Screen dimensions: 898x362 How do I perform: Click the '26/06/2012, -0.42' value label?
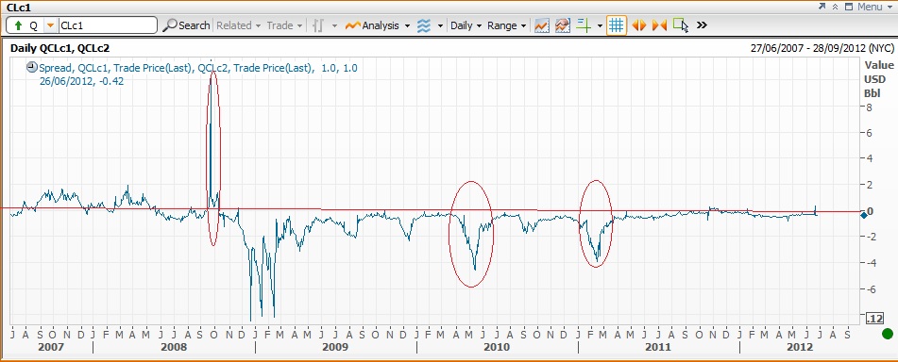(81, 81)
